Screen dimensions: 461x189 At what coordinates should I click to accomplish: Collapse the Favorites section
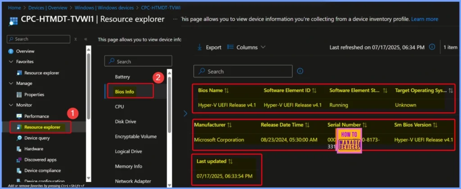point(11,62)
